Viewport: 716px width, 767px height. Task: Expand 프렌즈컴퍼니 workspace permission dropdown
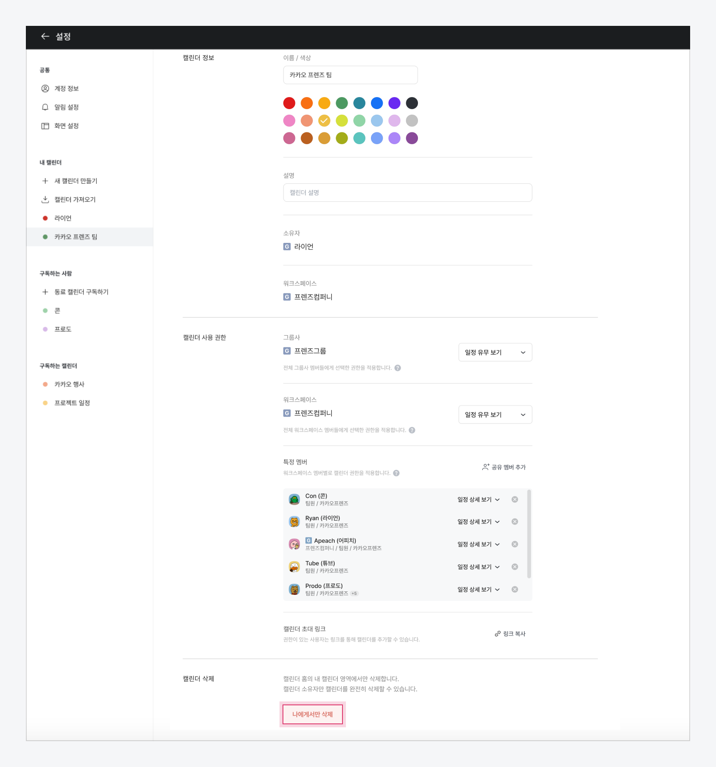(x=495, y=415)
